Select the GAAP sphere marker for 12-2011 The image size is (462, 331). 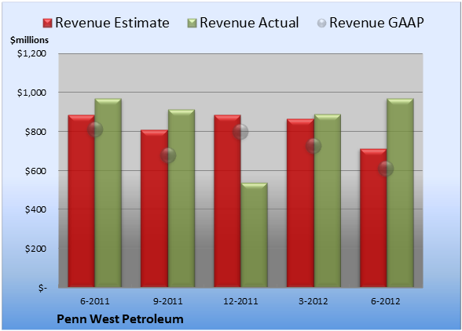[240, 132]
